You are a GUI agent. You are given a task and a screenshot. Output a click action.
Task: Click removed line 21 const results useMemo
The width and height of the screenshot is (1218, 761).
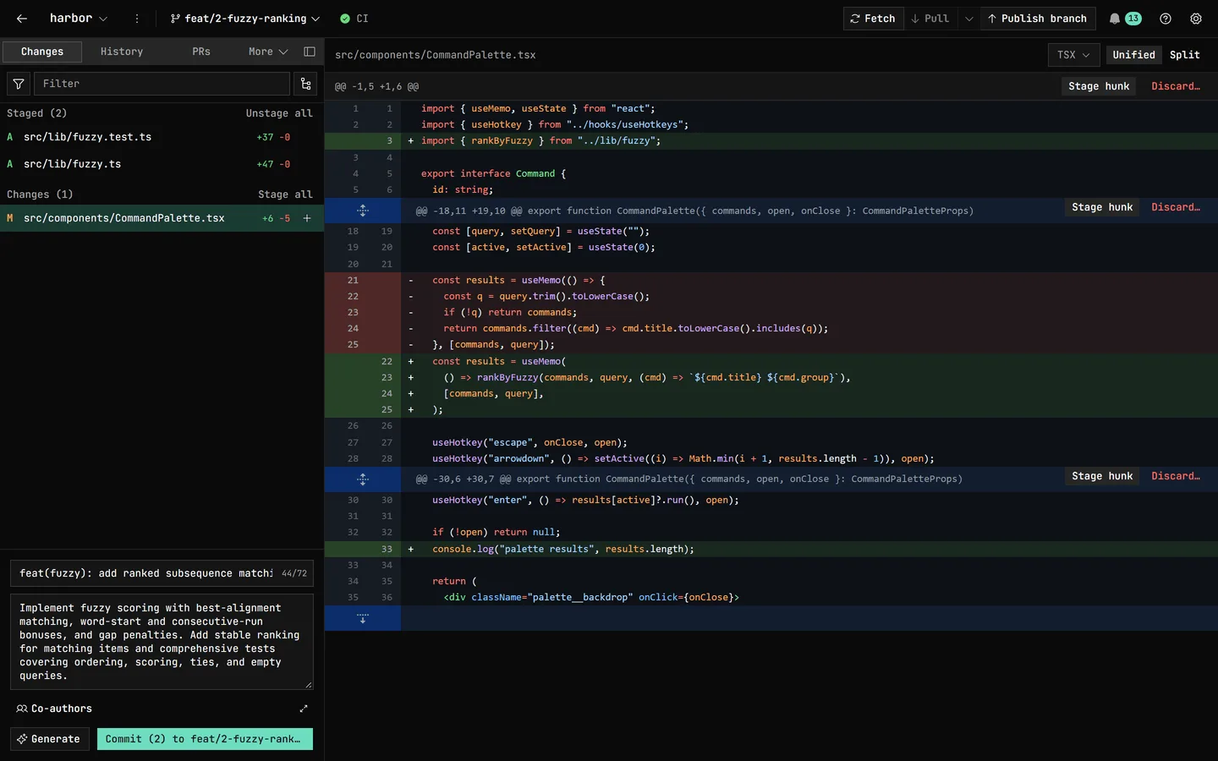coord(771,280)
